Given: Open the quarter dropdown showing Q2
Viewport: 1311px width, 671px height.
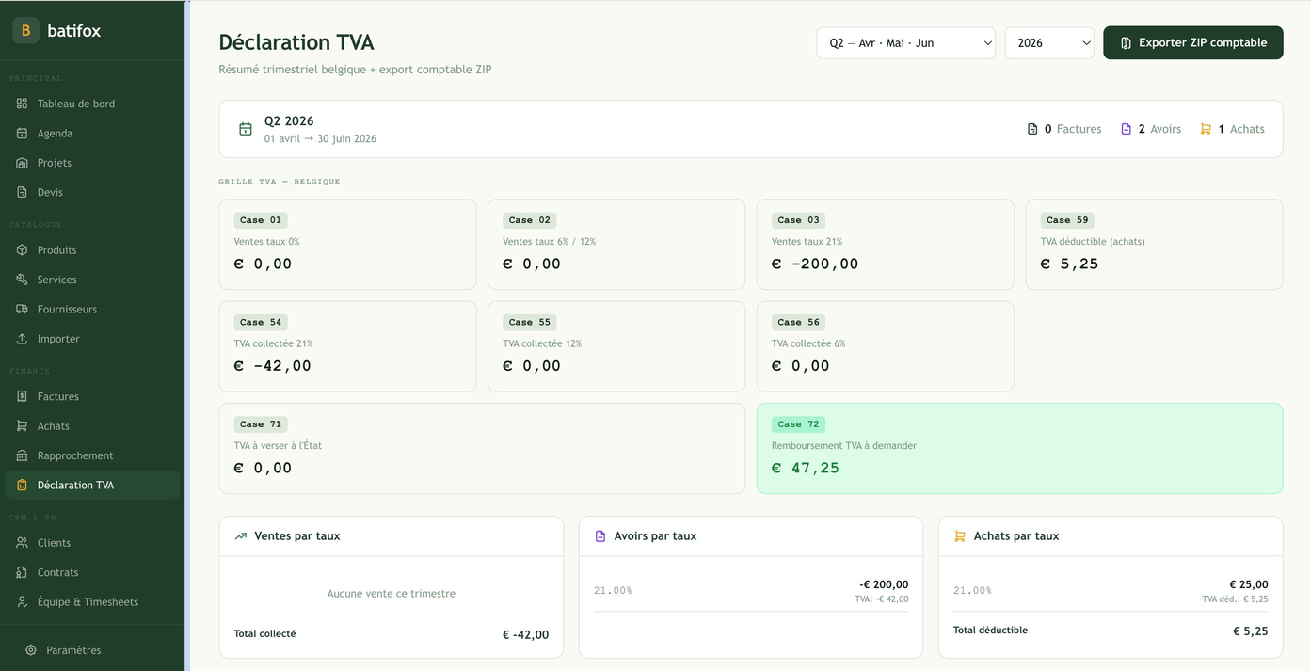Looking at the screenshot, I should 905,42.
